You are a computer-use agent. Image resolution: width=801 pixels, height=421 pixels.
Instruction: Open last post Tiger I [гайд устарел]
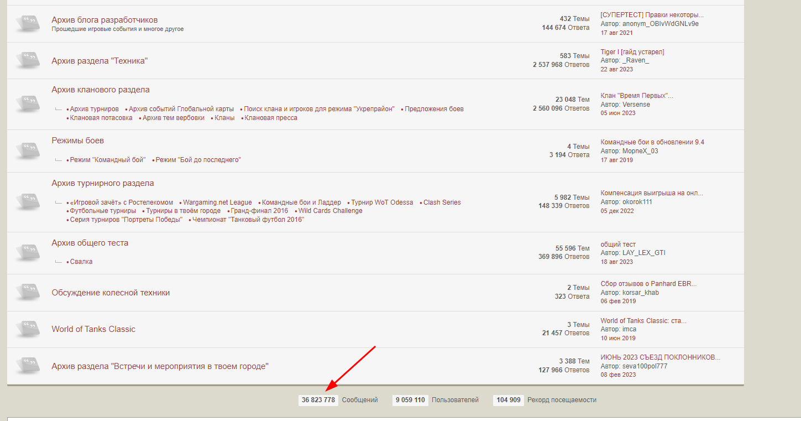pyautogui.click(x=632, y=52)
